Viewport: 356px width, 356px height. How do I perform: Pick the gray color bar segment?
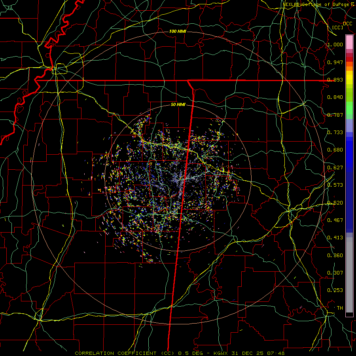pos(349,275)
